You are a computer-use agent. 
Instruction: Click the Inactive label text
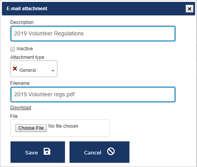(25, 49)
